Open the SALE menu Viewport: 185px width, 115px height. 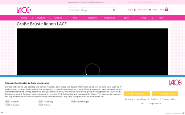click(x=144, y=18)
